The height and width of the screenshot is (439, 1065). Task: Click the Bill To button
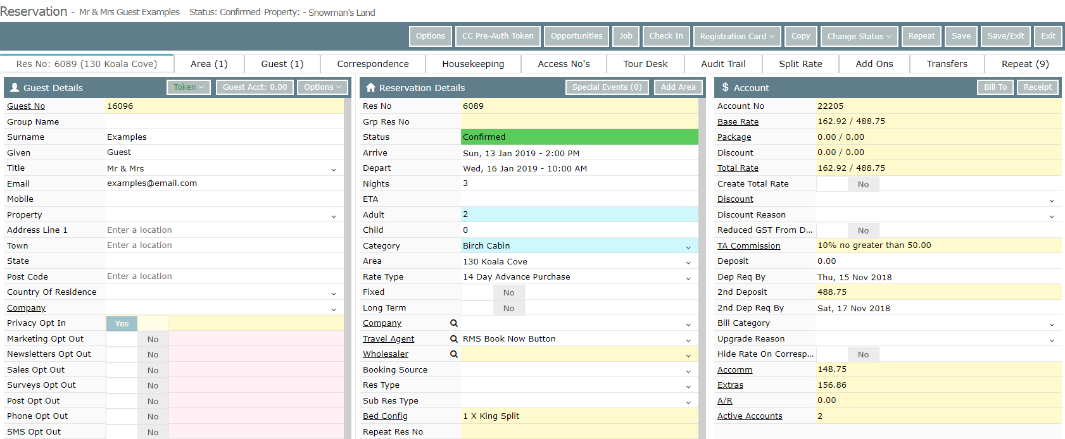[x=995, y=87]
